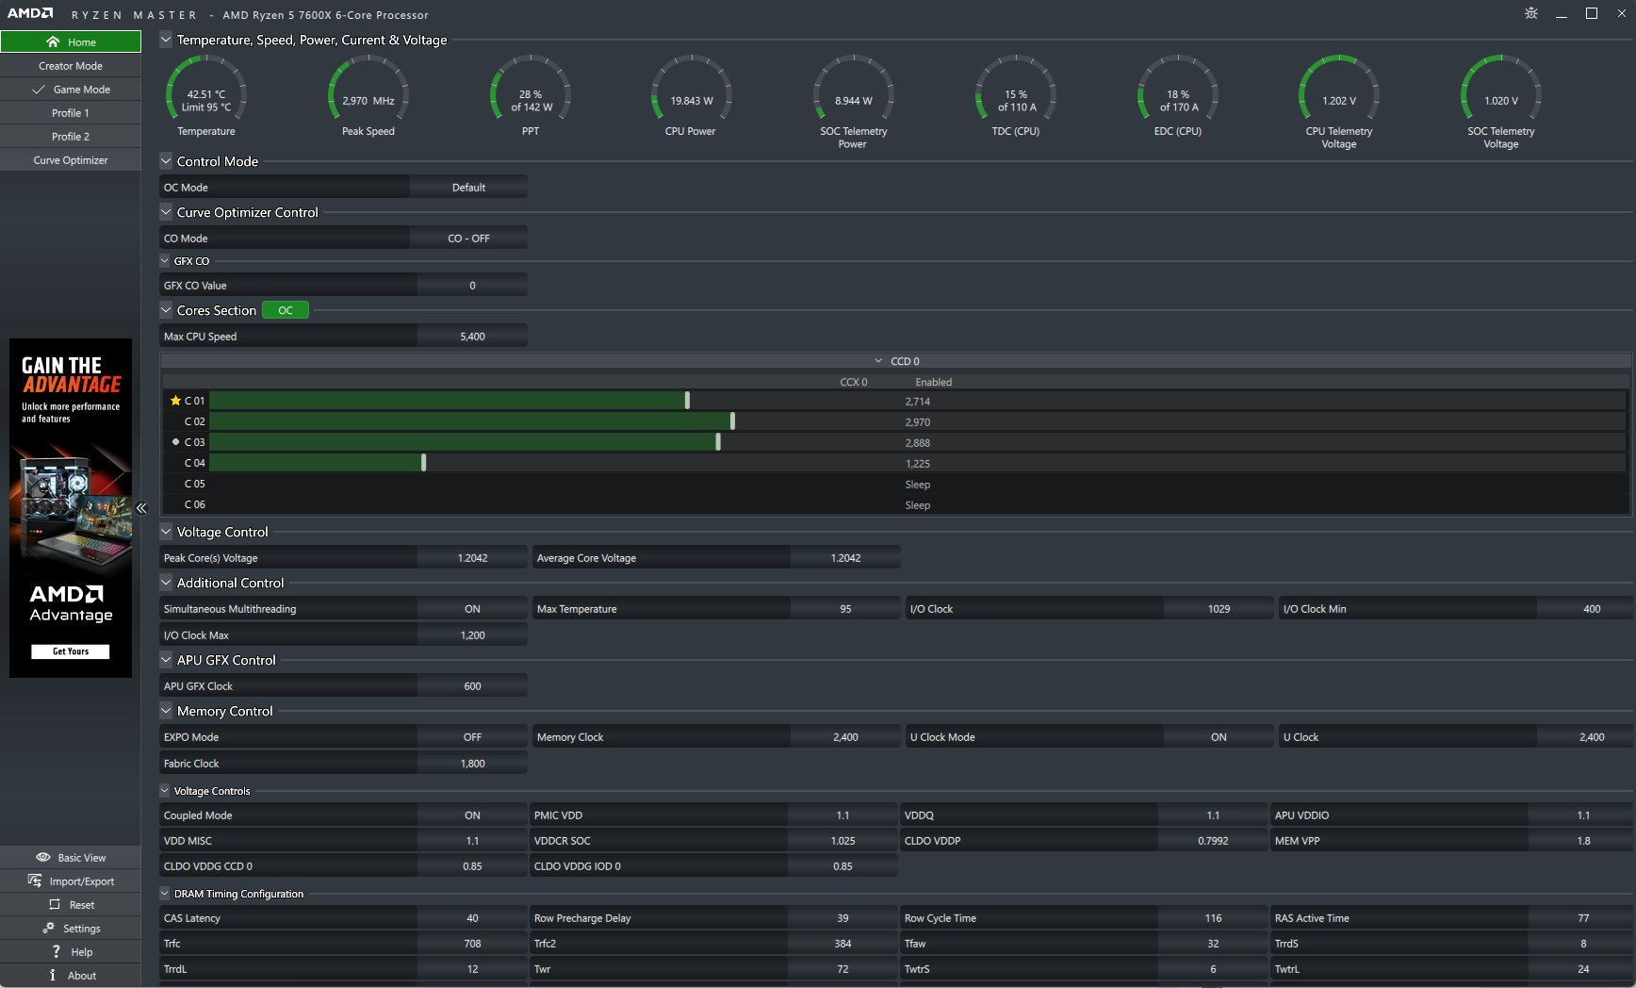The image size is (1636, 988).
Task: Click the Game Mode checkmark icon
Action: point(39,90)
